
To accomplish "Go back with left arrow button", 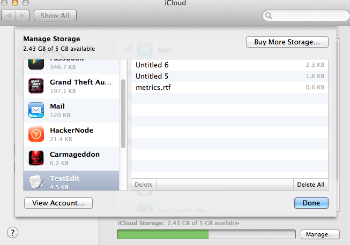I will click(x=9, y=16).
